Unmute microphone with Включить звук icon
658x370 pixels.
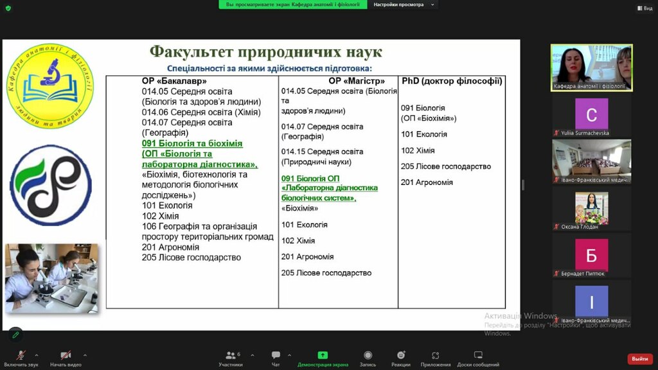point(21,356)
